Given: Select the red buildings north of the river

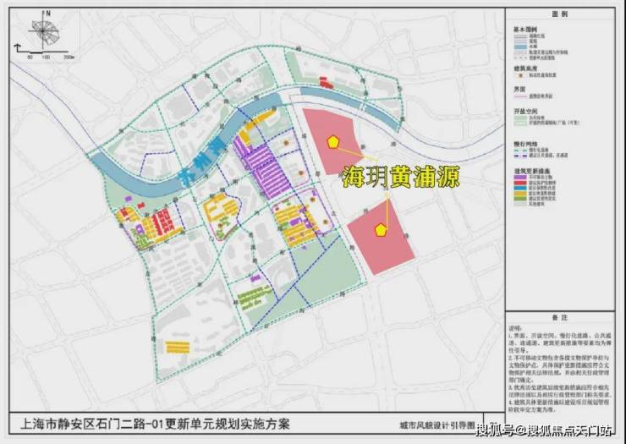Looking at the screenshot, I should click(x=327, y=83).
